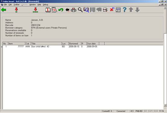
Task: Click the red X with M icon
Action: click(112, 10)
